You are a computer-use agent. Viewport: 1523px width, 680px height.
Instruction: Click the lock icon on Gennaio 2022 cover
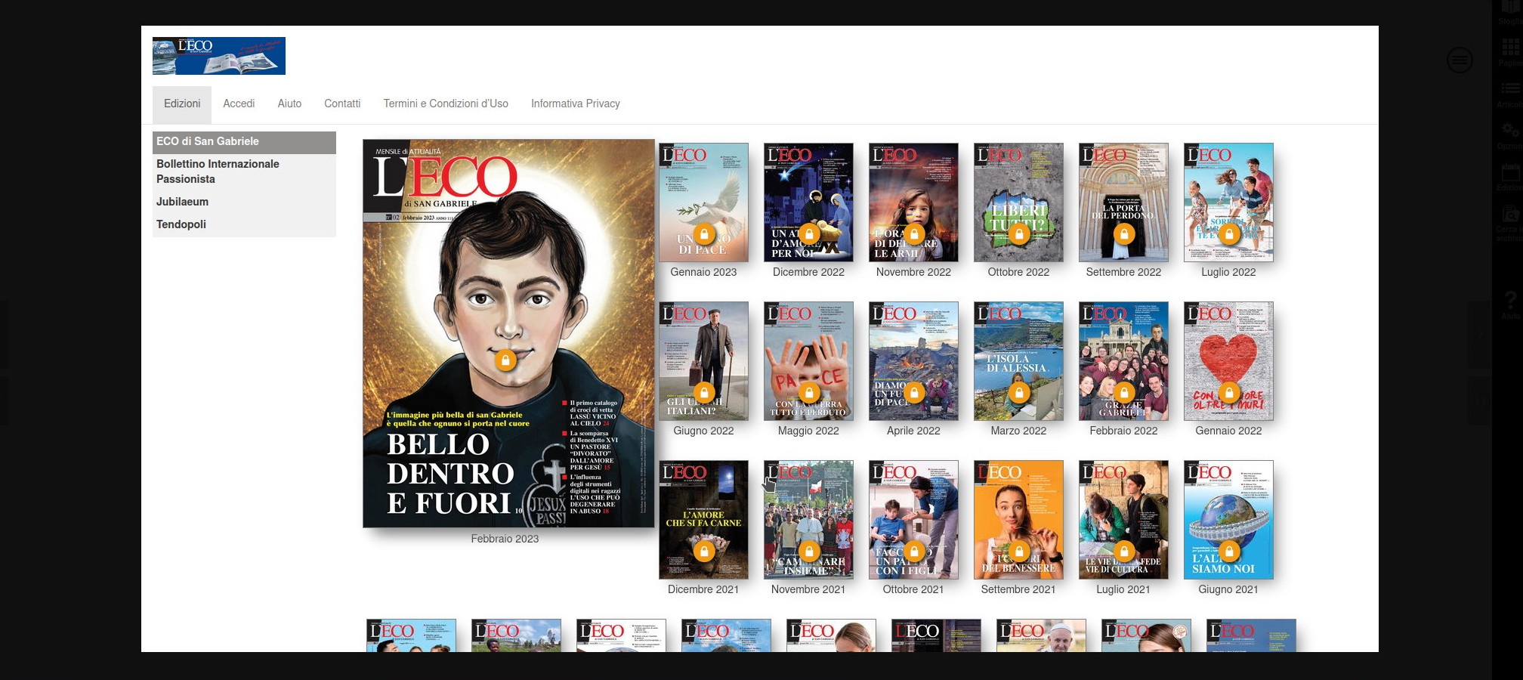click(x=1229, y=392)
